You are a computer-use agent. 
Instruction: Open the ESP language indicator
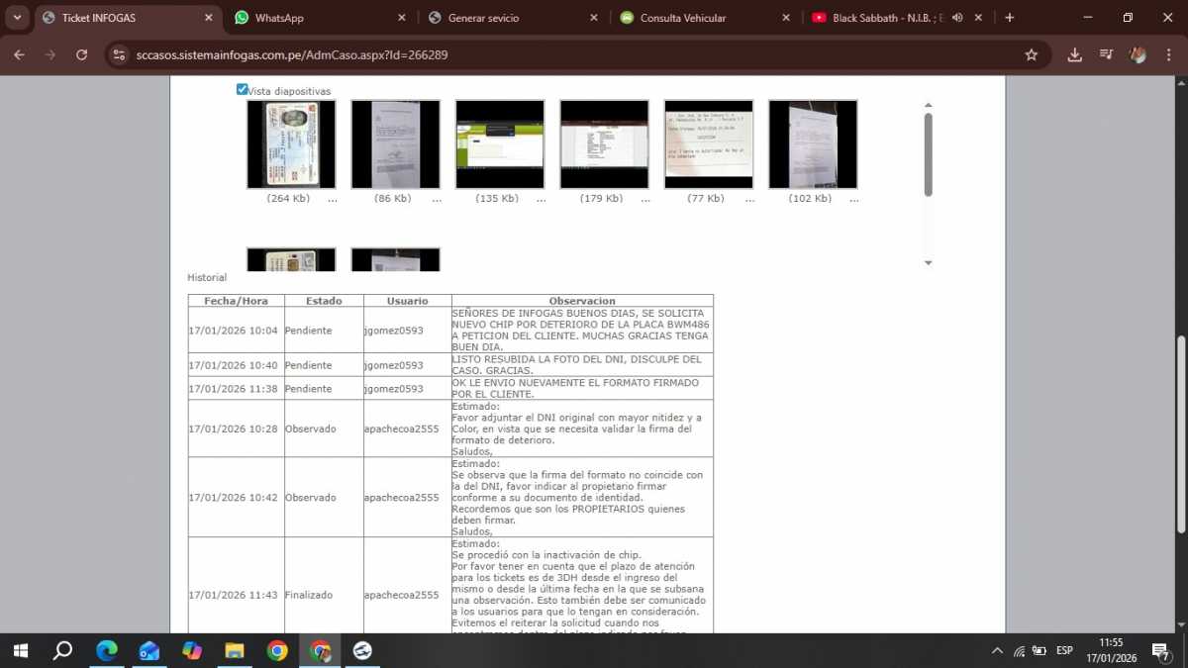(x=1064, y=650)
